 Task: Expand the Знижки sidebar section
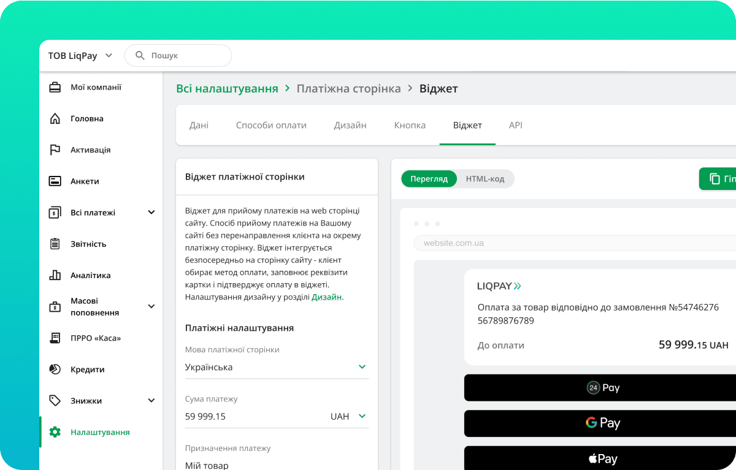click(x=151, y=400)
